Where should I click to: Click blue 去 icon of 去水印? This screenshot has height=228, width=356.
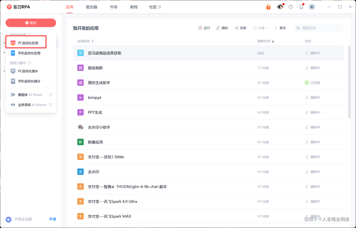pyautogui.click(x=80, y=172)
